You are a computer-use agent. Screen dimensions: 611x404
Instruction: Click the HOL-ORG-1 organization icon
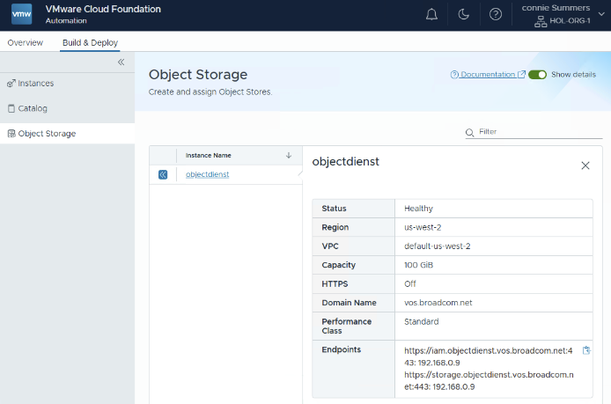click(x=541, y=21)
